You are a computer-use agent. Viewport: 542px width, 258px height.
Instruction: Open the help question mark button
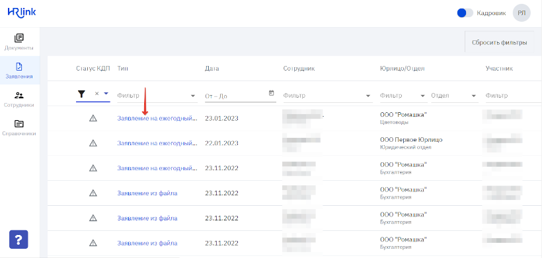[x=19, y=240]
